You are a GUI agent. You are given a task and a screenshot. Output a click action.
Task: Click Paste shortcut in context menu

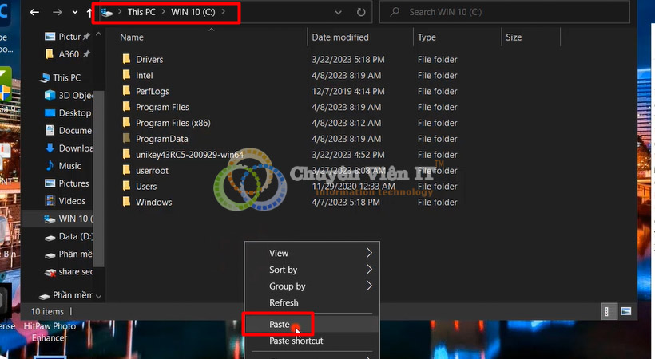[296, 341]
